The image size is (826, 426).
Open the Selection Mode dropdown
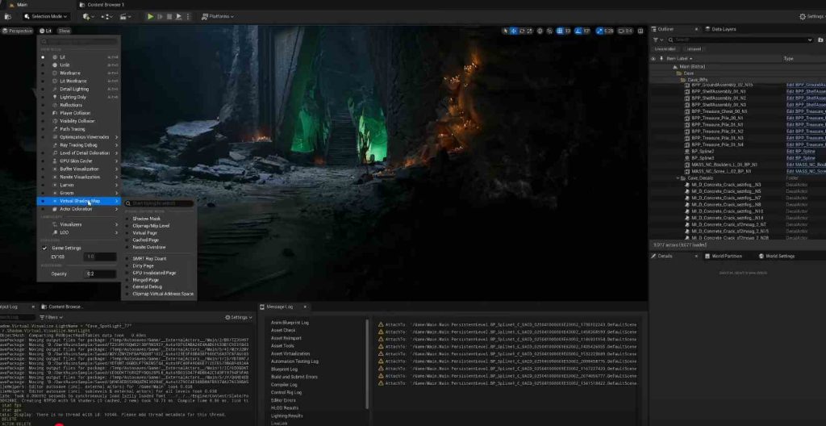(x=46, y=16)
